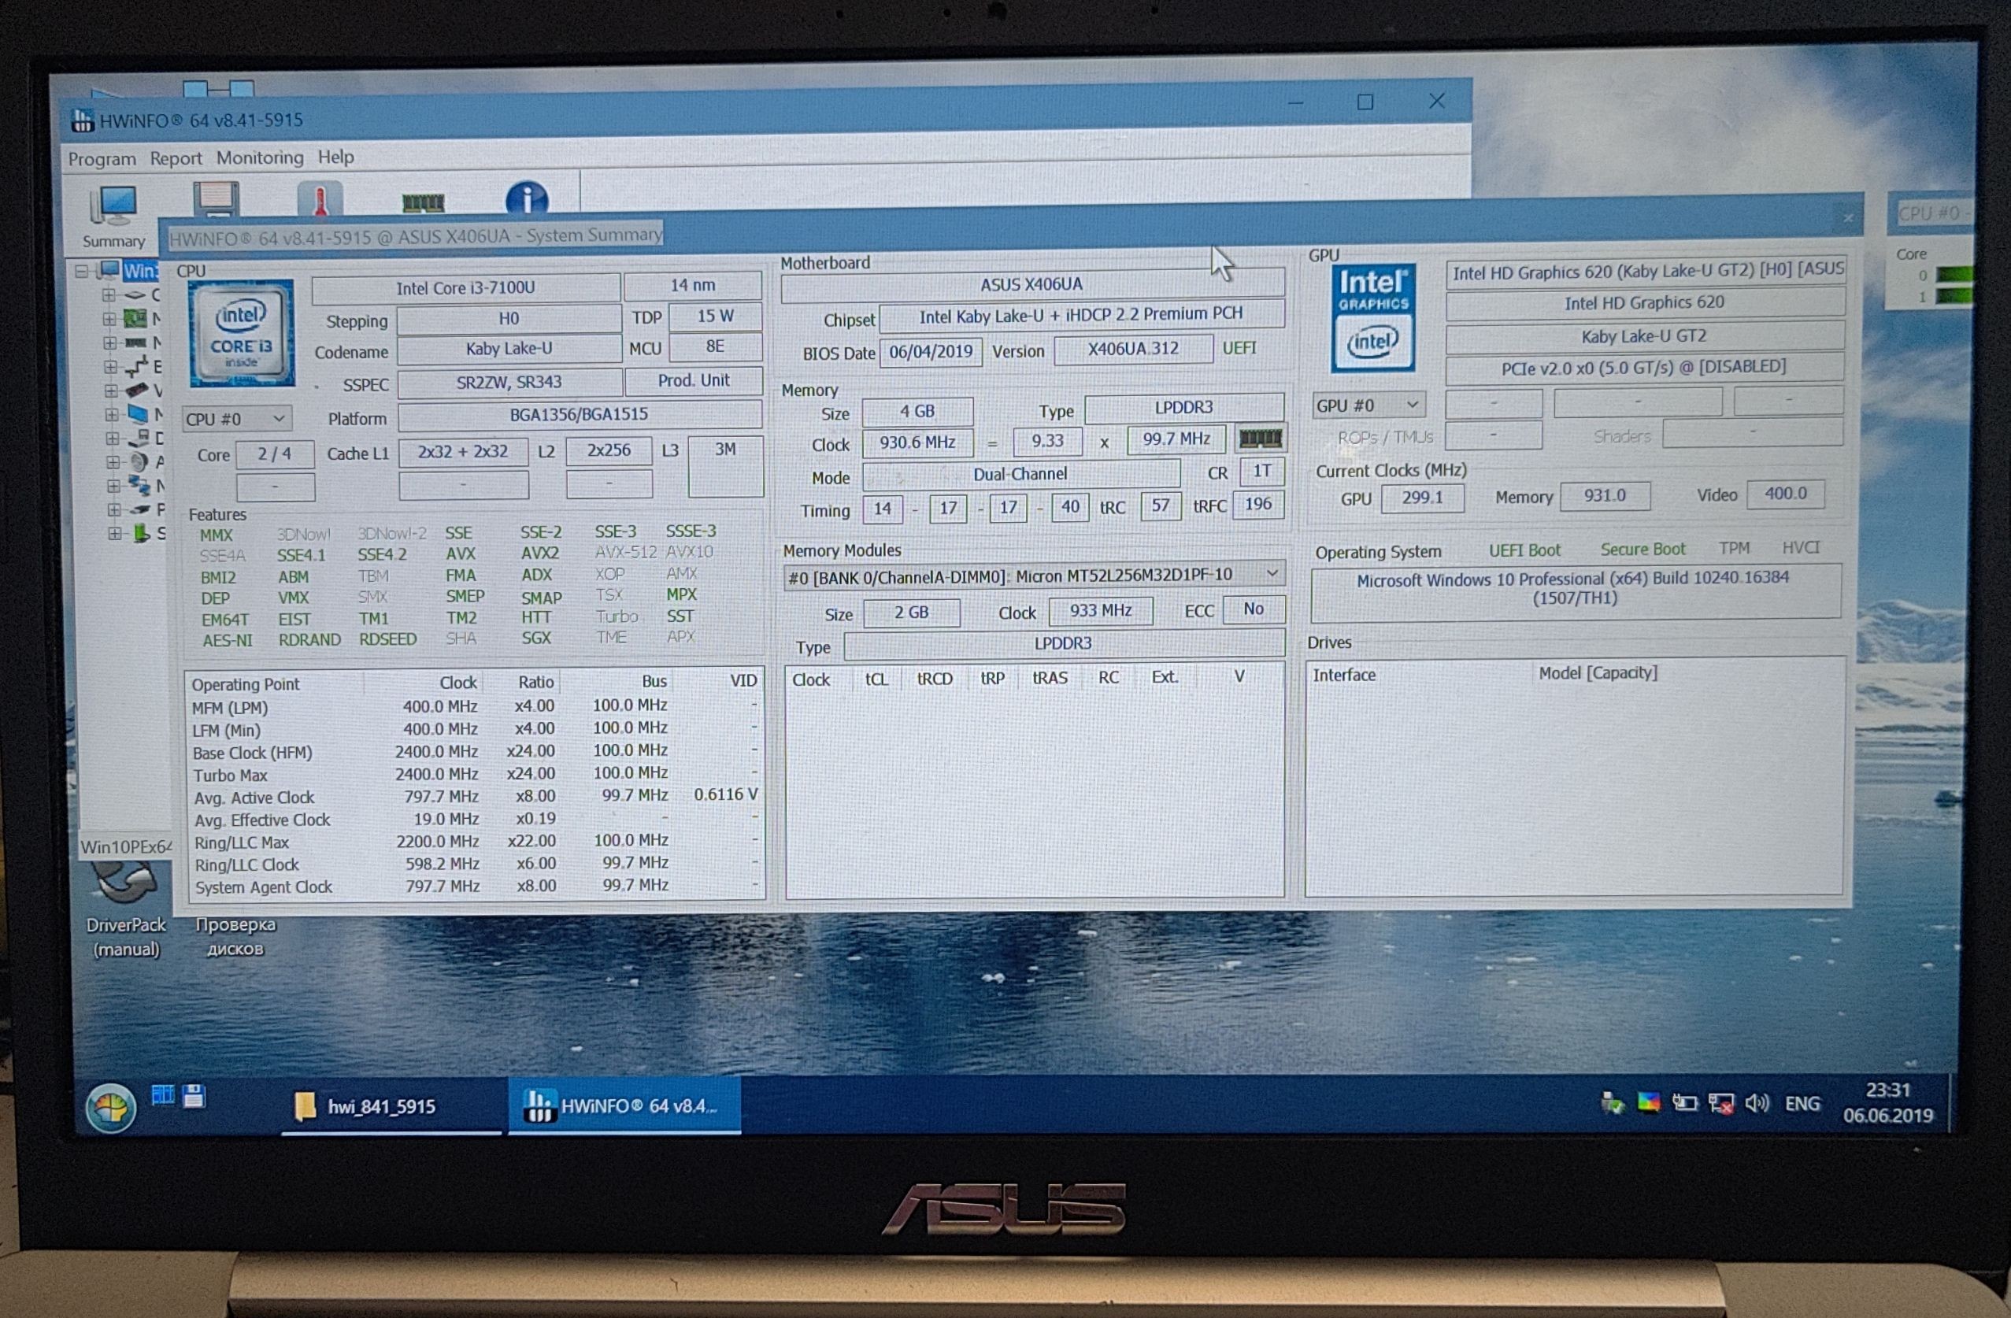Image resolution: width=2011 pixels, height=1318 pixels.
Task: Click the Secure Boot indicator
Action: (1642, 550)
